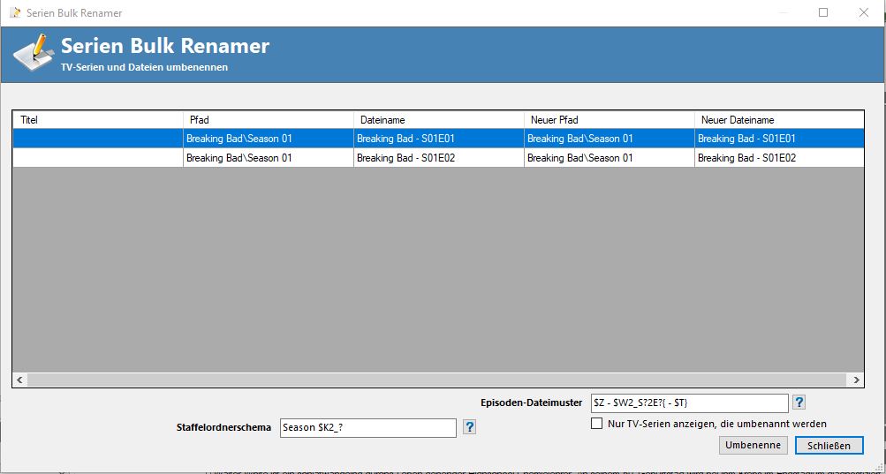Click the Serien Bulk Renamer pencil logo

34,52
